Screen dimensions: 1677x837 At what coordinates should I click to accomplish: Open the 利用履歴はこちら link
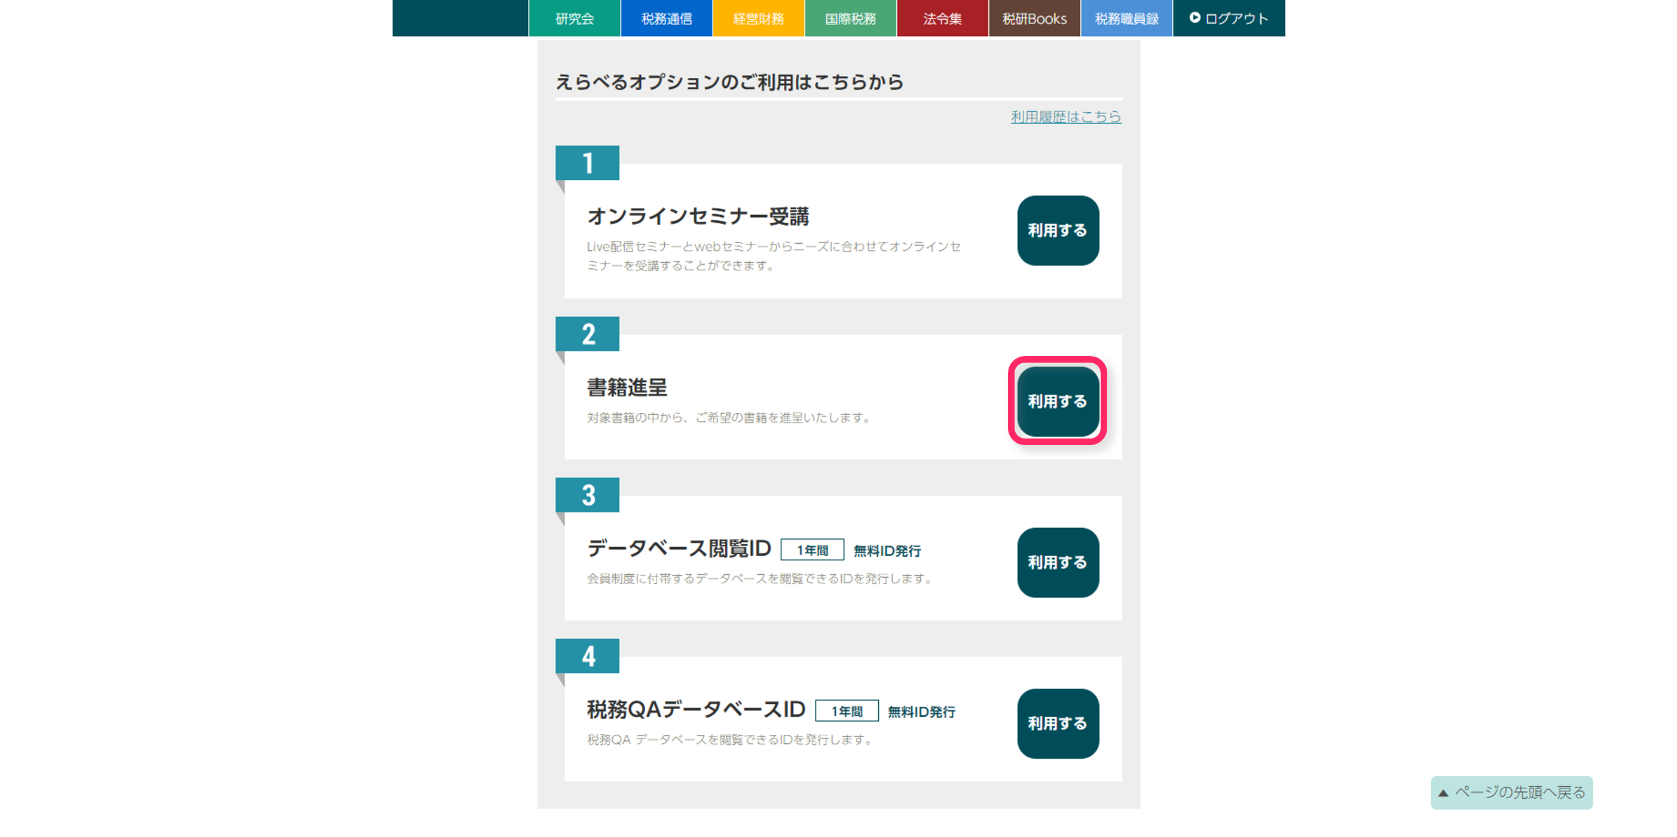(x=1066, y=116)
